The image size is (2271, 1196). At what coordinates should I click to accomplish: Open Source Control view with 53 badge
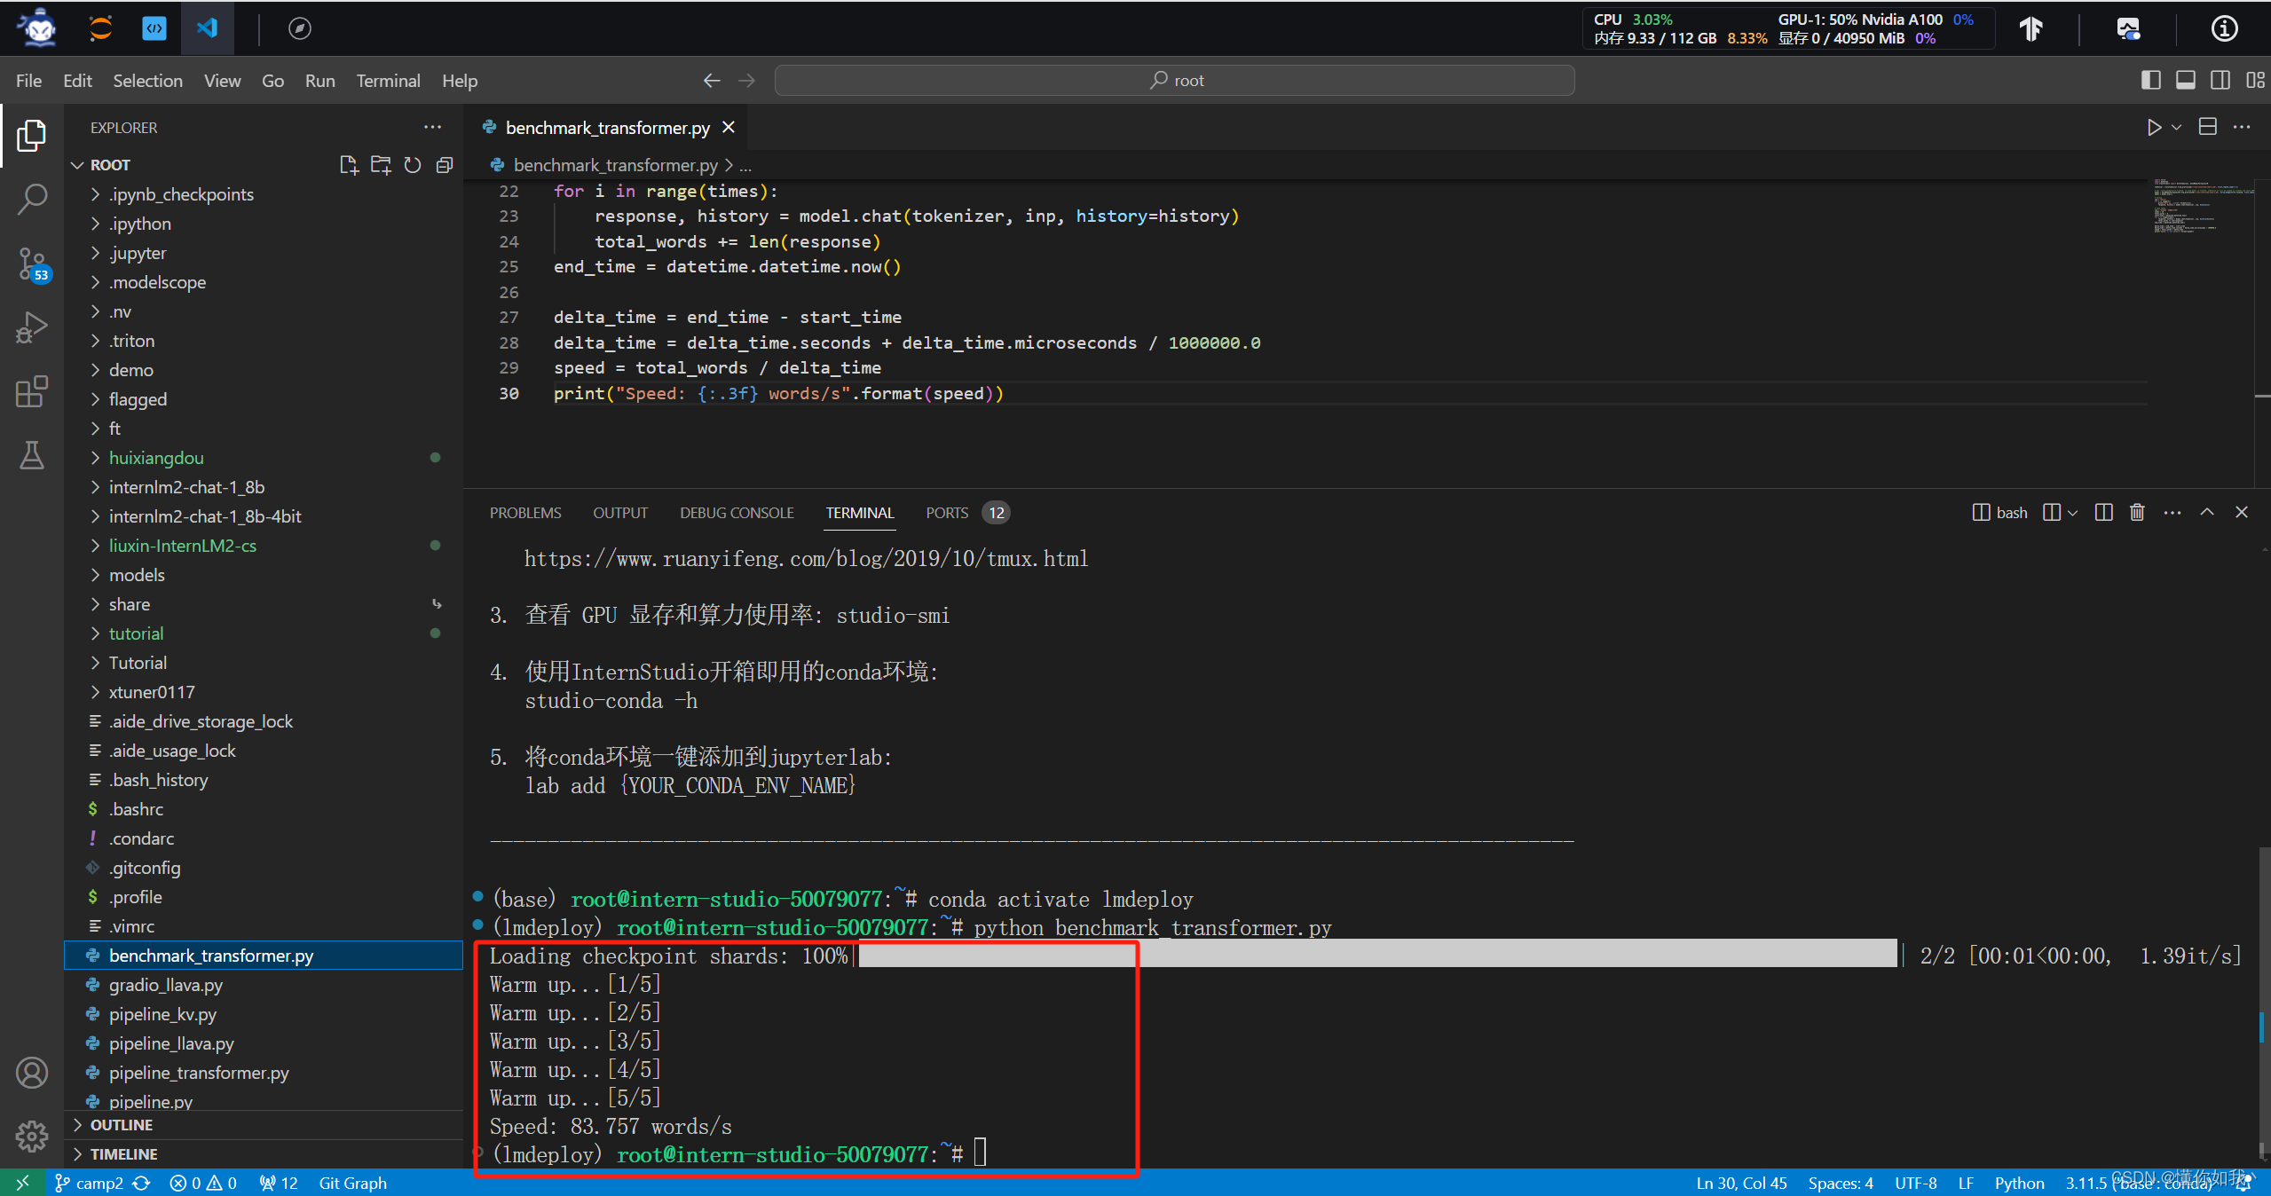[32, 264]
